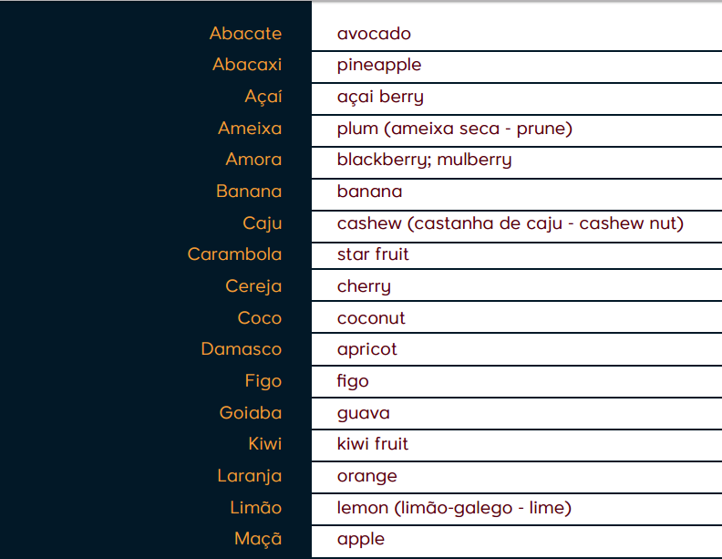
Task: Select the Damasco entry
Action: [x=242, y=349]
